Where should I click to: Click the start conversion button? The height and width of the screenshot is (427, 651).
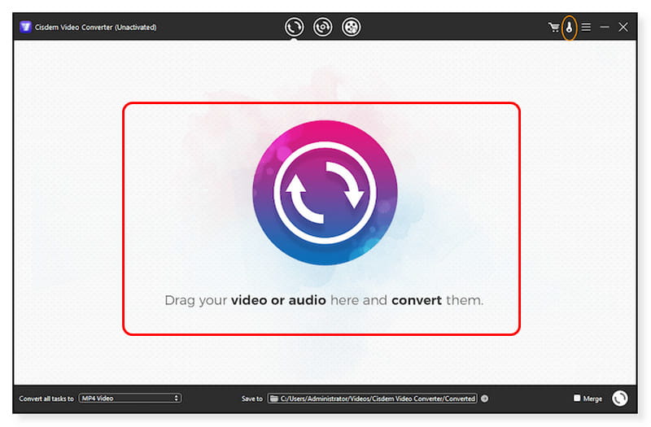[x=620, y=399]
